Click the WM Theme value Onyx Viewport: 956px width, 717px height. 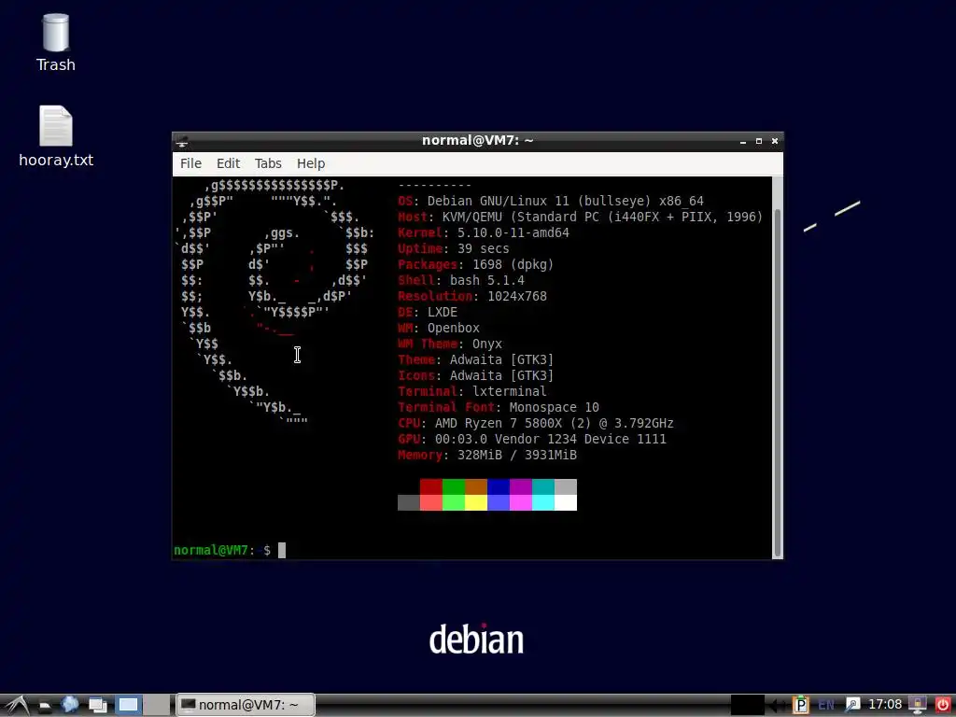(487, 344)
